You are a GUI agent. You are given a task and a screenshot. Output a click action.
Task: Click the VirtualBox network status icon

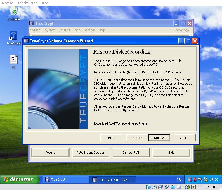tap(160, 187)
